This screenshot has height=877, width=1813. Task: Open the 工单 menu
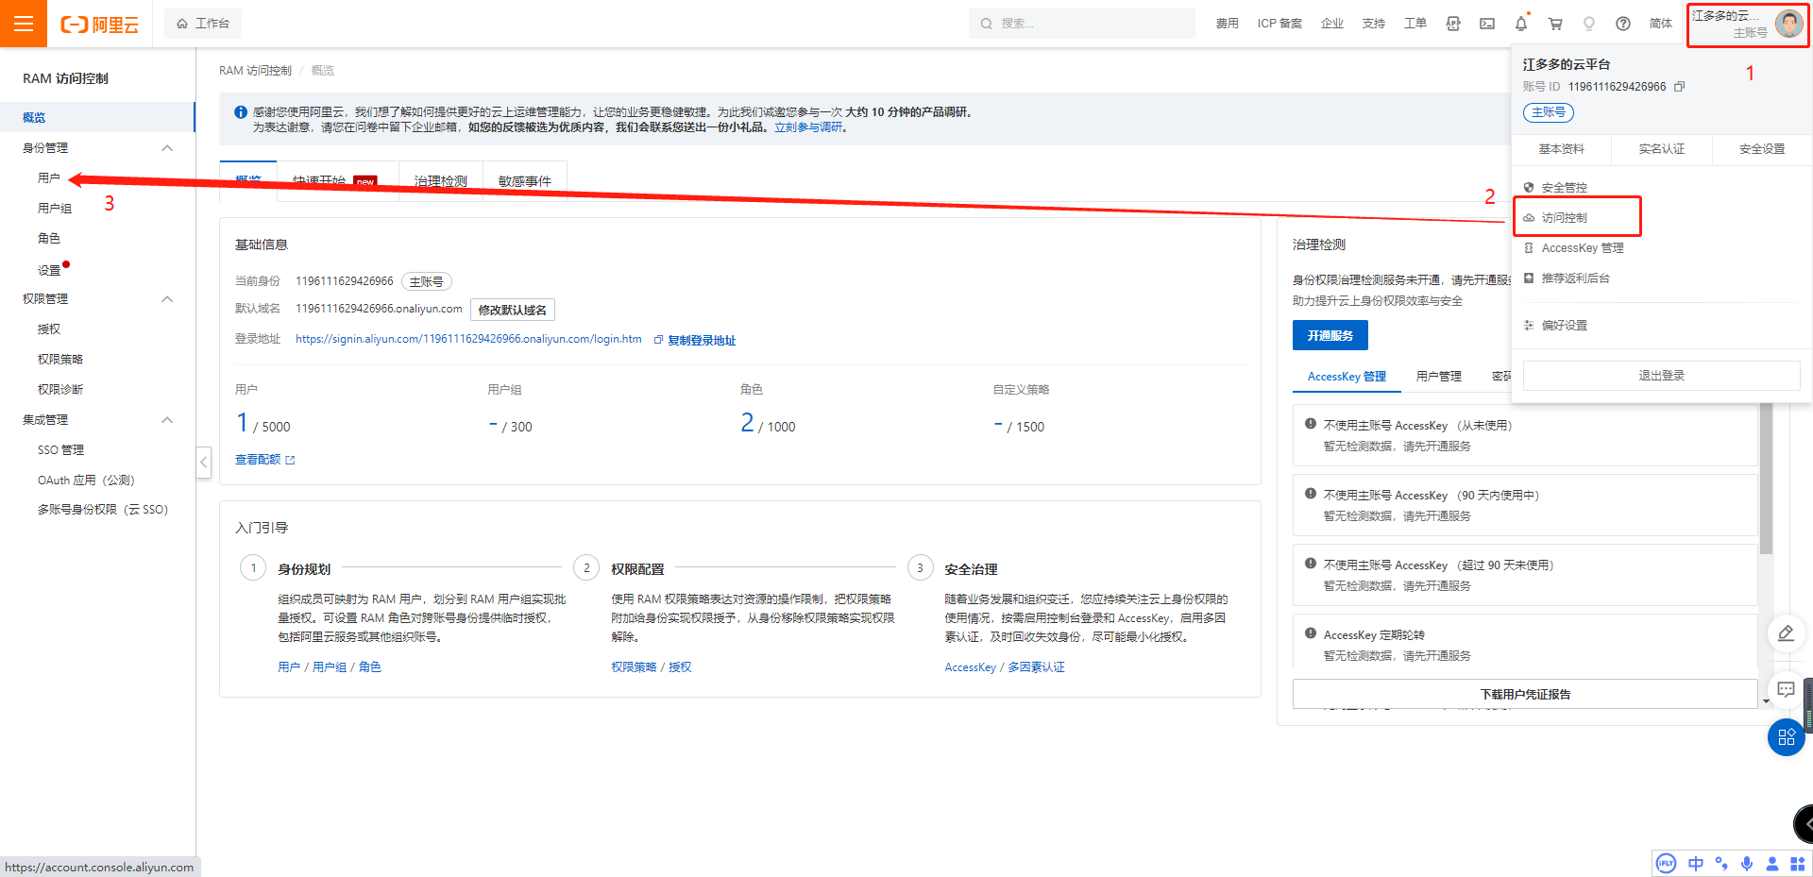click(1415, 24)
